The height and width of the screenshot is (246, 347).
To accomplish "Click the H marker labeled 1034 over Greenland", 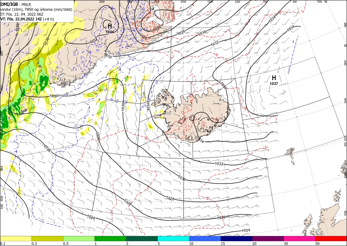I will tap(110, 26).
